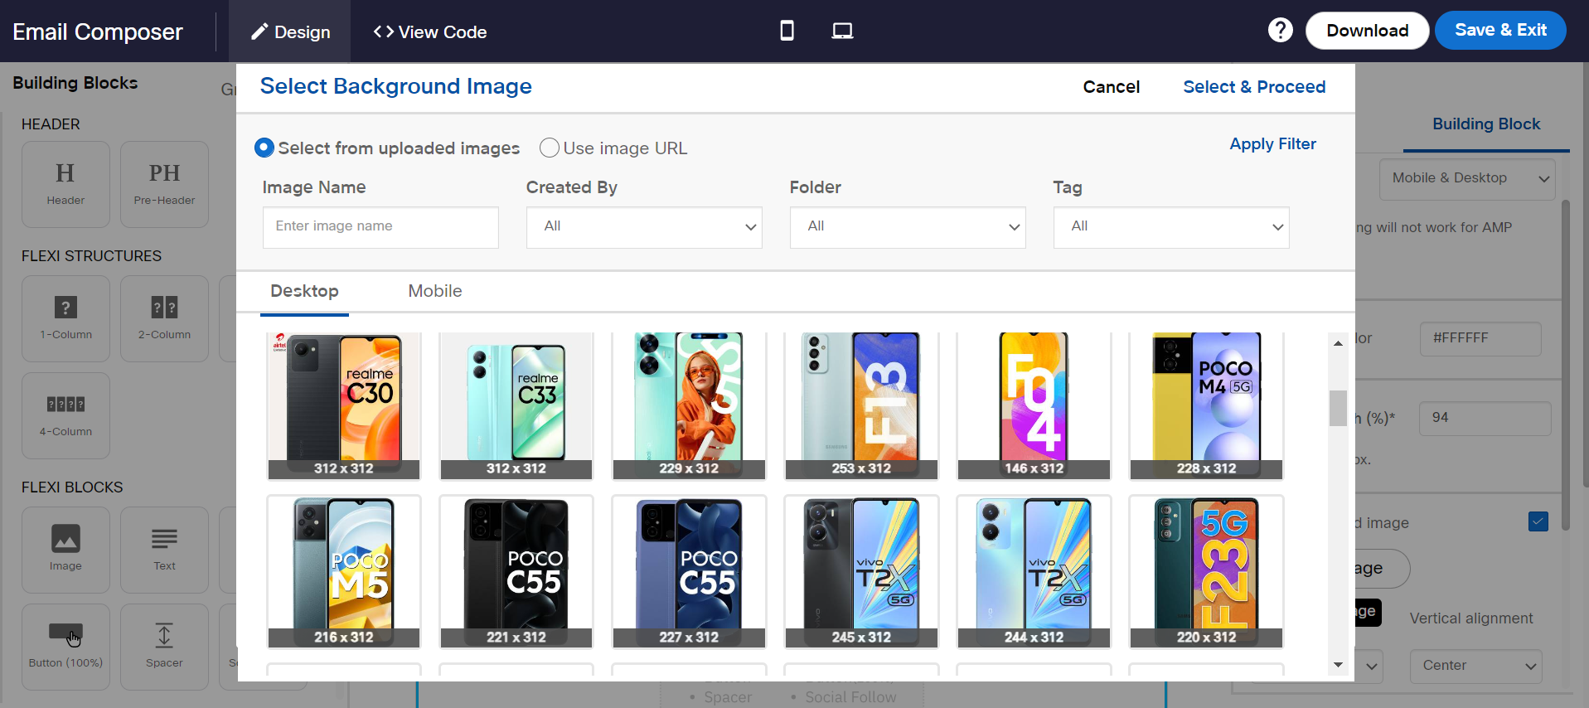Choose the Image flexi block
This screenshot has height=708, width=1589.
[65, 550]
